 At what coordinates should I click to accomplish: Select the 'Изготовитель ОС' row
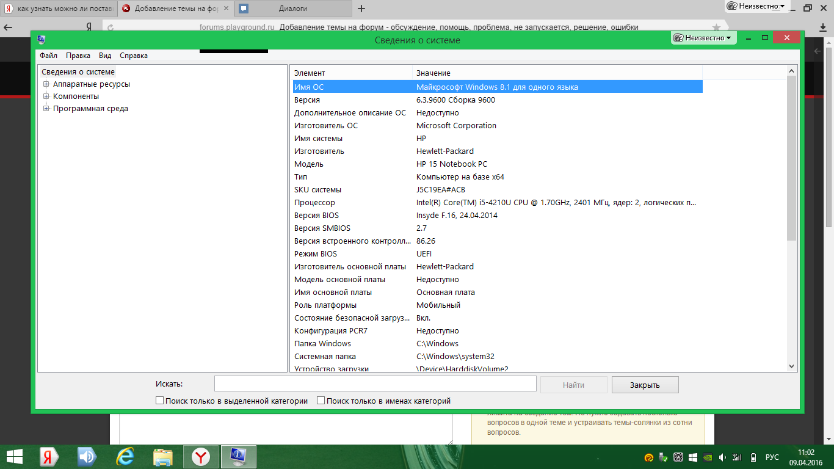[x=498, y=125]
